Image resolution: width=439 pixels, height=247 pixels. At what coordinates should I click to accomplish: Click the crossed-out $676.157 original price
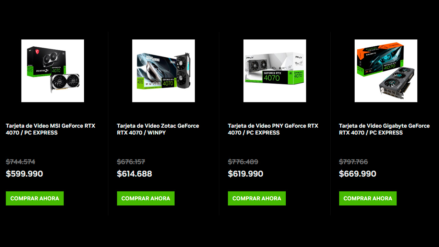131,162
